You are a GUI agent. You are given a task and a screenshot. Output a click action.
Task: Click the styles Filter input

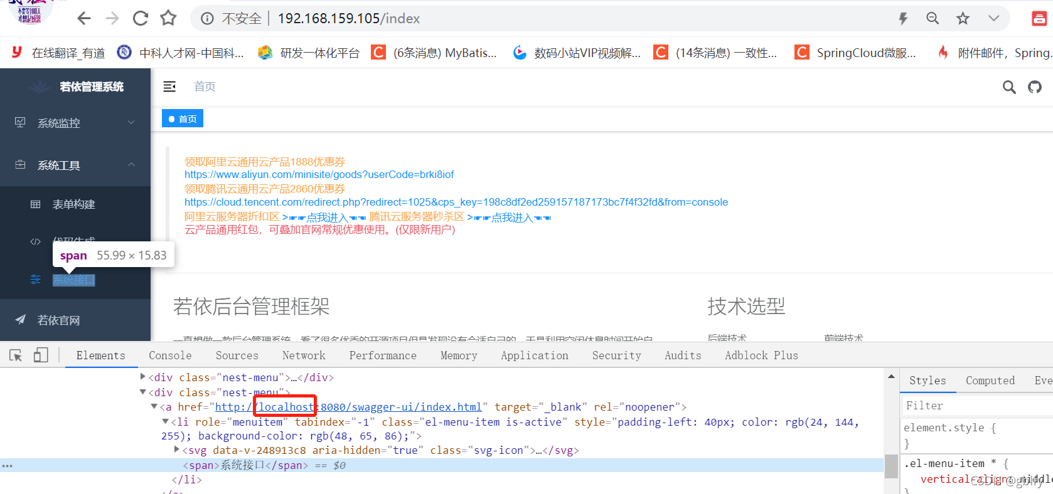coord(978,406)
